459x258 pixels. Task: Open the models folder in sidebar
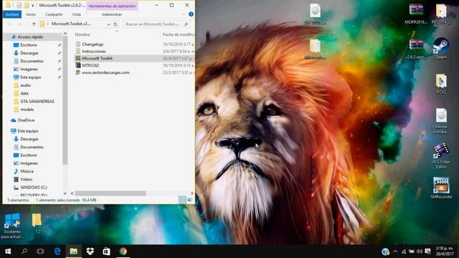pyautogui.click(x=27, y=110)
